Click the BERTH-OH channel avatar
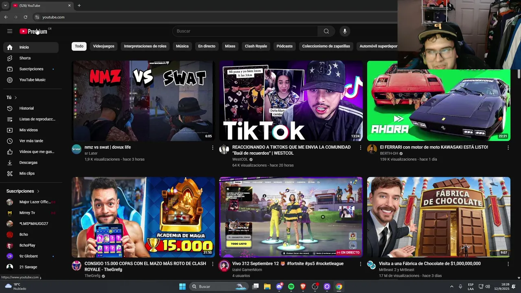Screen dimensions: 521x293 coord(372,149)
